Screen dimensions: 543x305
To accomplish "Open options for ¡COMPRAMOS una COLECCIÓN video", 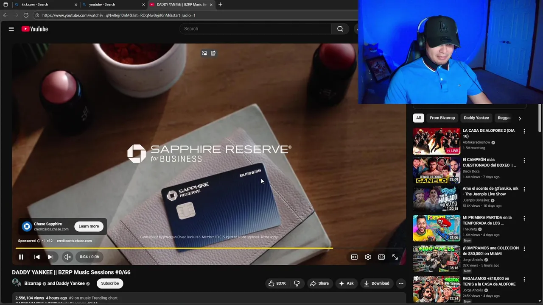I will point(524,249).
